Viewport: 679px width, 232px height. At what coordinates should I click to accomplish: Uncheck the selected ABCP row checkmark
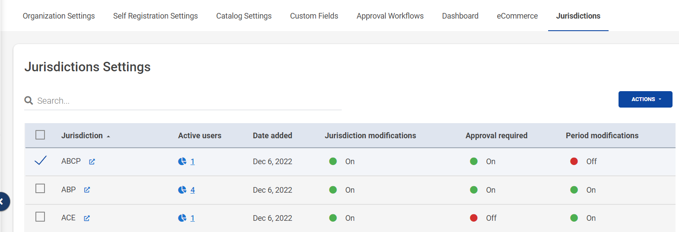click(x=40, y=161)
